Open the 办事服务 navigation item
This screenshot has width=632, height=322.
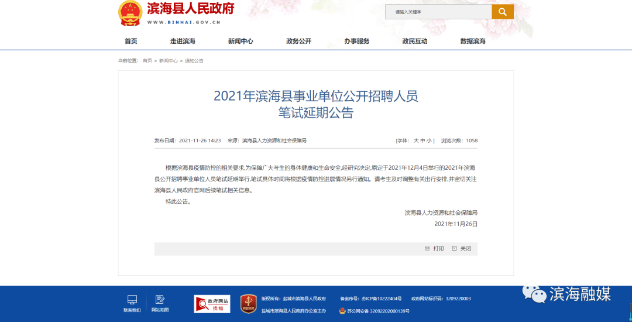pos(357,41)
